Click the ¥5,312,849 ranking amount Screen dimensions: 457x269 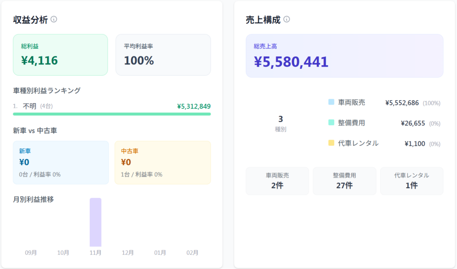click(194, 106)
